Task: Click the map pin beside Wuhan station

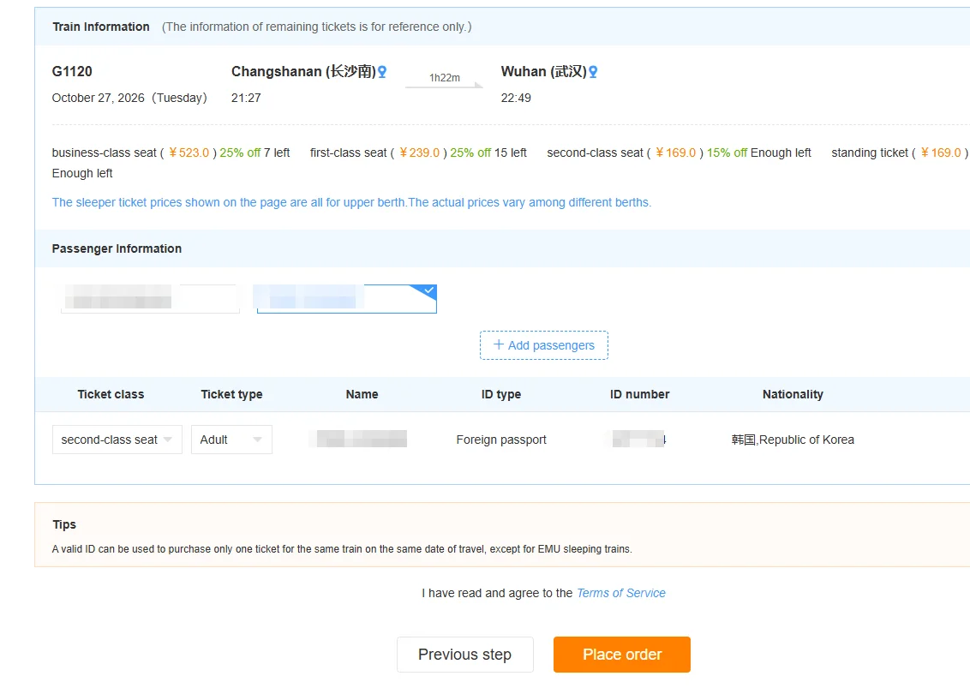Action: point(593,72)
